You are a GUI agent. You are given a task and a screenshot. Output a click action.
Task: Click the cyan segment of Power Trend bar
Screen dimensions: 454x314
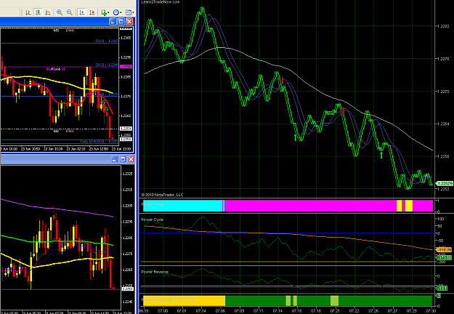(182, 206)
